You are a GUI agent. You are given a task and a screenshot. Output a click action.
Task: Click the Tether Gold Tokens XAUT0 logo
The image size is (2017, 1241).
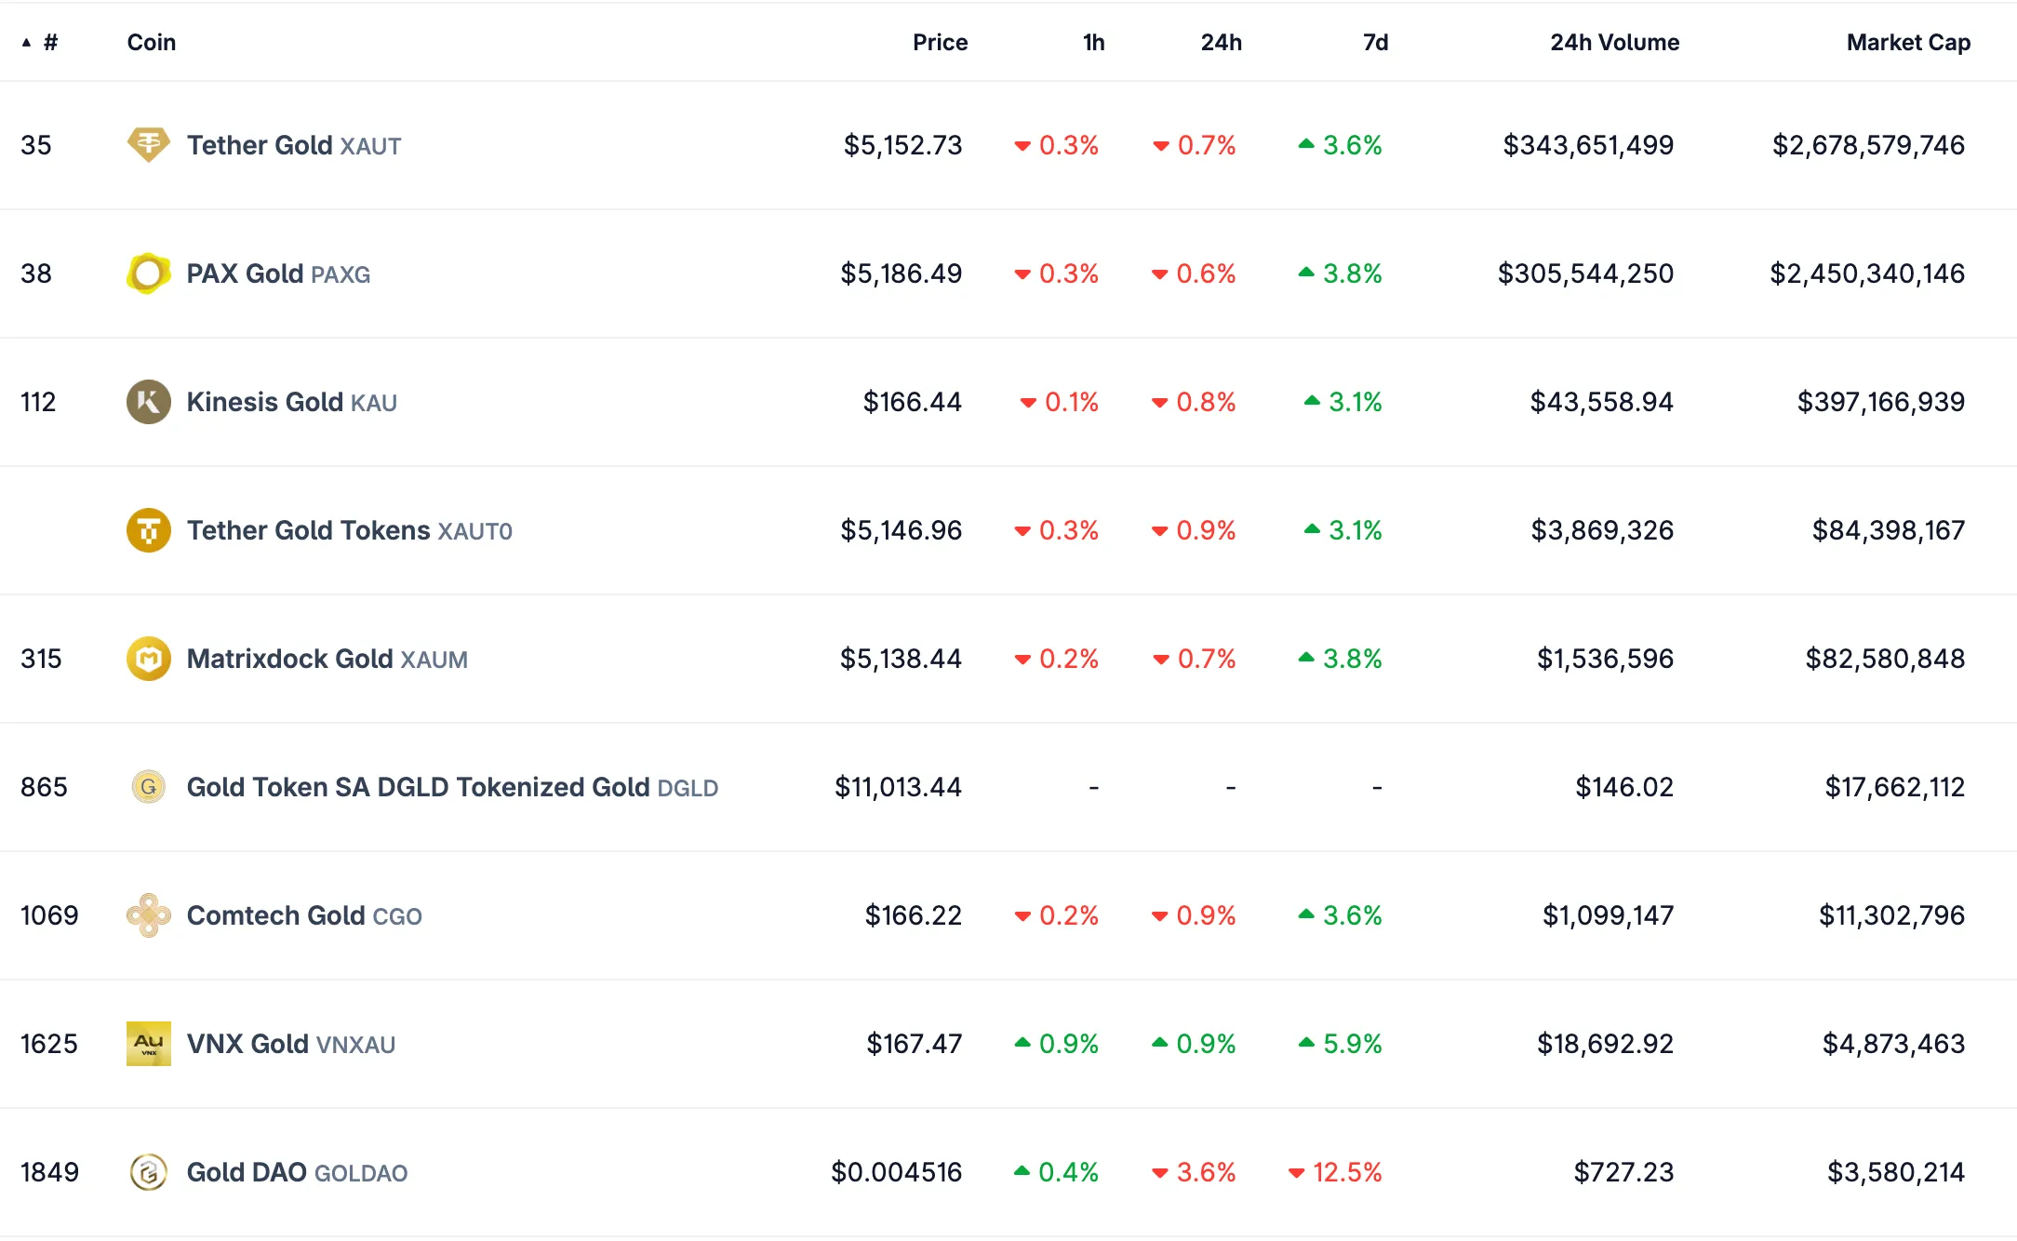[148, 530]
